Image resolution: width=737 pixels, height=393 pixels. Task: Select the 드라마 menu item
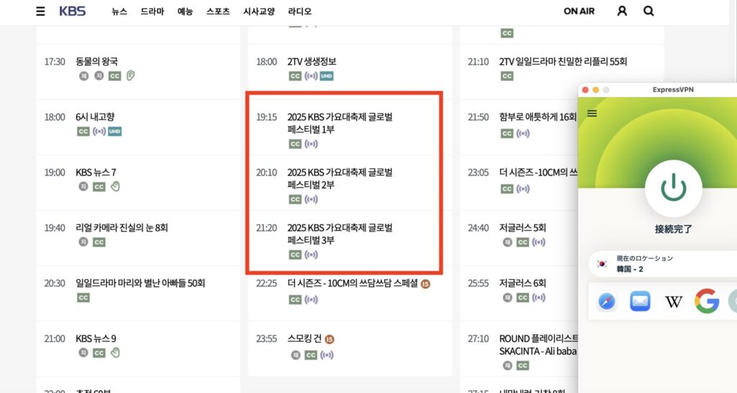pyautogui.click(x=152, y=12)
